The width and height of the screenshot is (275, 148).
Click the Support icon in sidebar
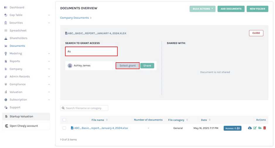pos(6,107)
